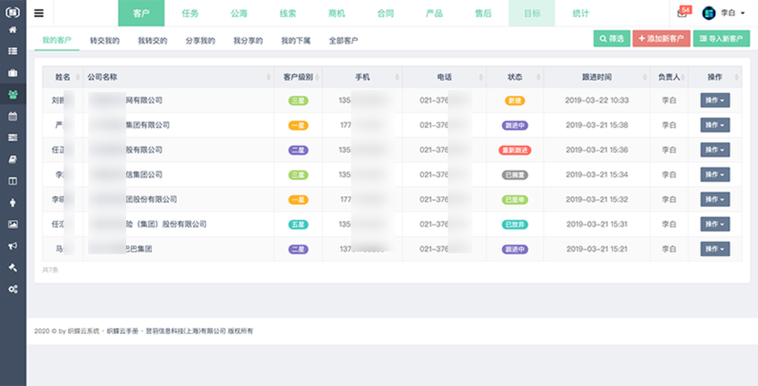The height and width of the screenshot is (386, 758).
Task: Open 目标 top menu
Action: click(x=532, y=13)
